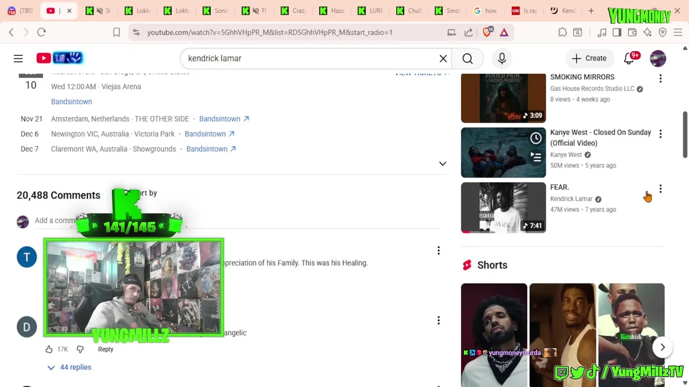Click the 20,488 Comments heading

click(58, 195)
